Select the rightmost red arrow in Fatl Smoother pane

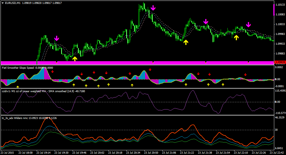246,75
